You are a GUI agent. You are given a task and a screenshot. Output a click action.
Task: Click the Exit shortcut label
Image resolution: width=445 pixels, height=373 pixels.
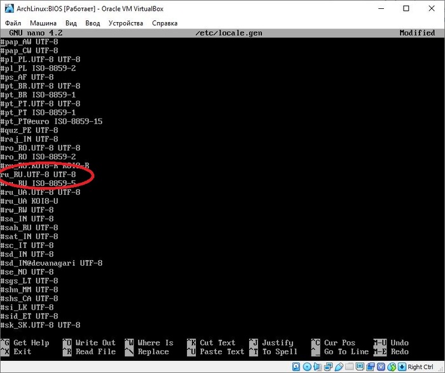coord(22,351)
